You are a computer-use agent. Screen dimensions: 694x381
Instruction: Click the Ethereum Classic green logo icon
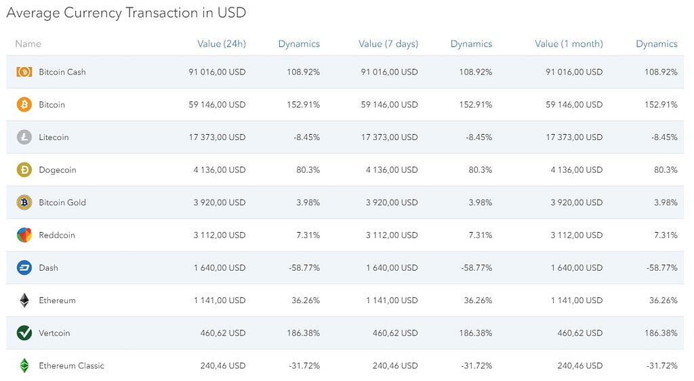point(24,365)
